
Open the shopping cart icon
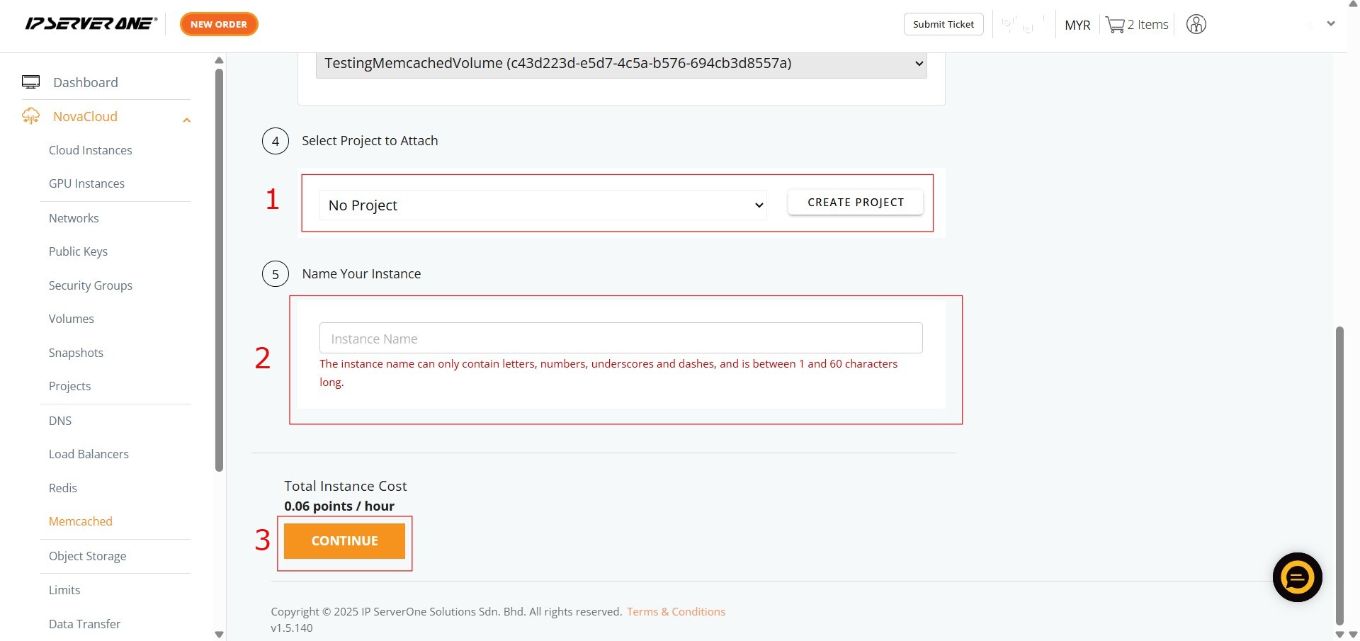pos(1115,25)
